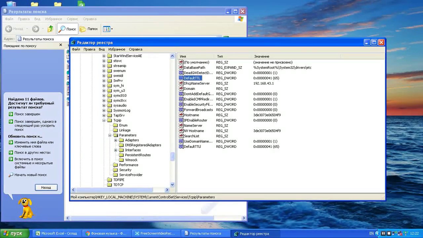Click 'Поиск завершен' link

[x=27, y=114]
